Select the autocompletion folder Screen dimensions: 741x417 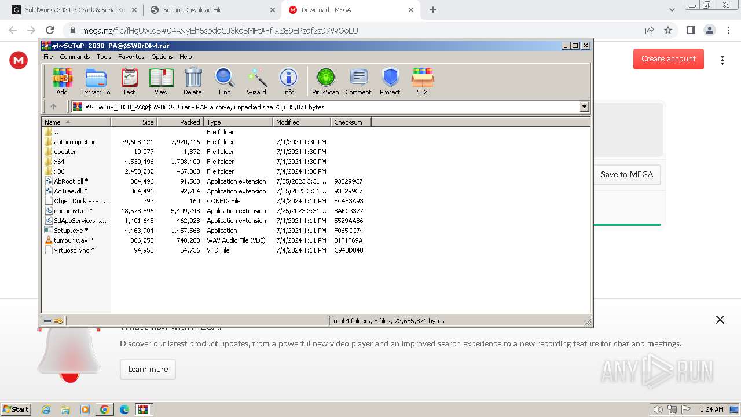(71, 142)
